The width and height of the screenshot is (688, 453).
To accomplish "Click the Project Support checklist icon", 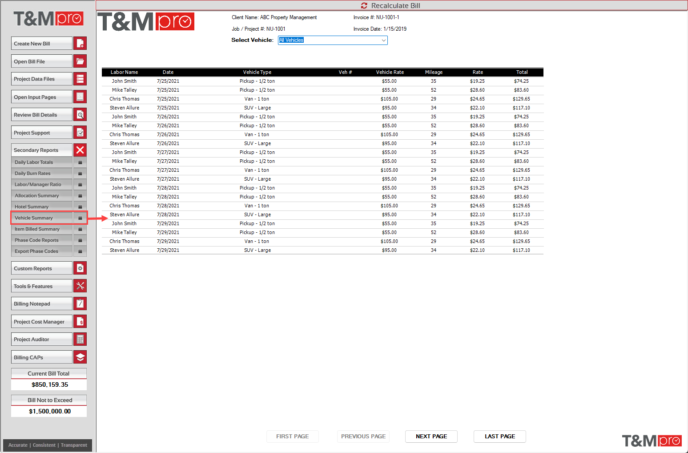I will click(x=80, y=132).
